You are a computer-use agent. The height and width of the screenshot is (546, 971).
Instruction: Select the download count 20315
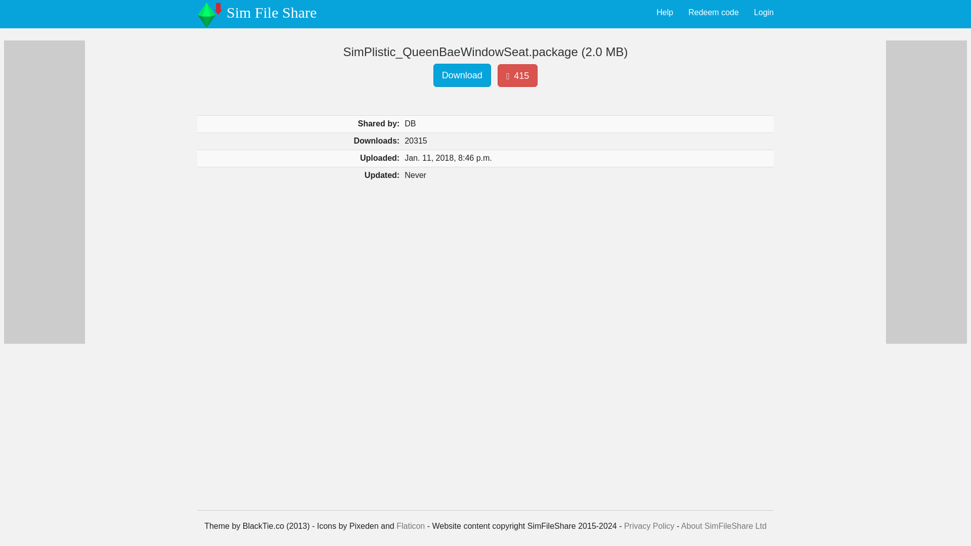tap(416, 141)
